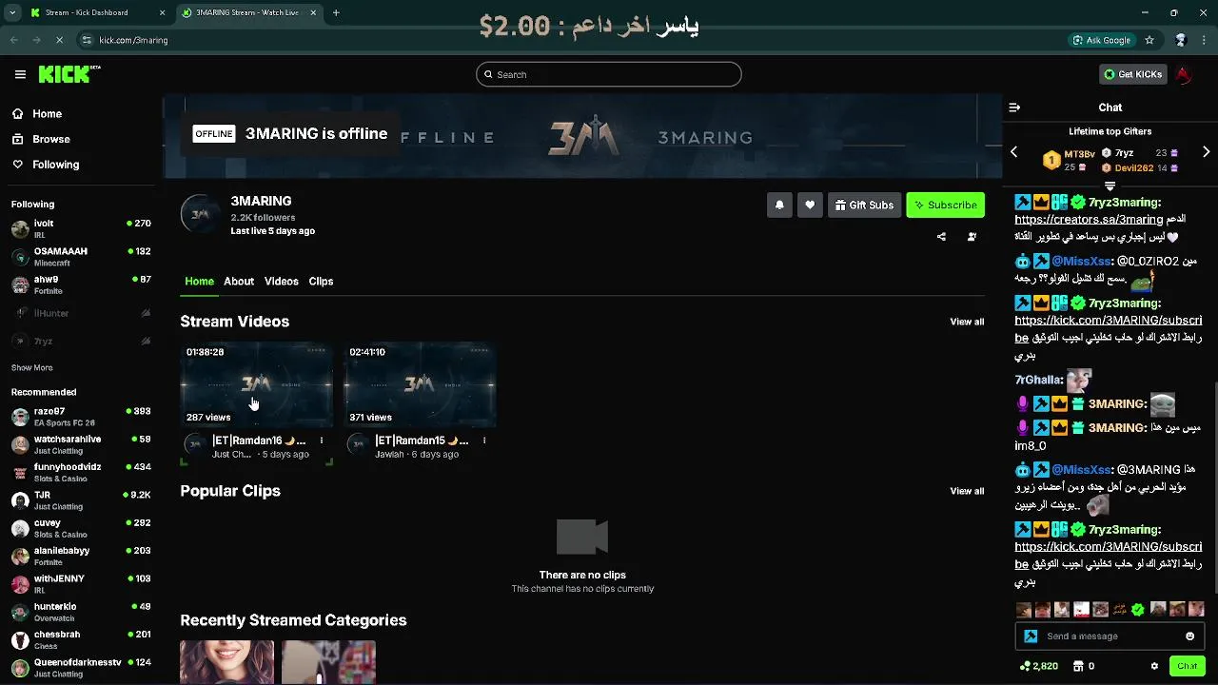The height and width of the screenshot is (685, 1218).
Task: Click MT3Bv top gifter name
Action: click(1079, 153)
